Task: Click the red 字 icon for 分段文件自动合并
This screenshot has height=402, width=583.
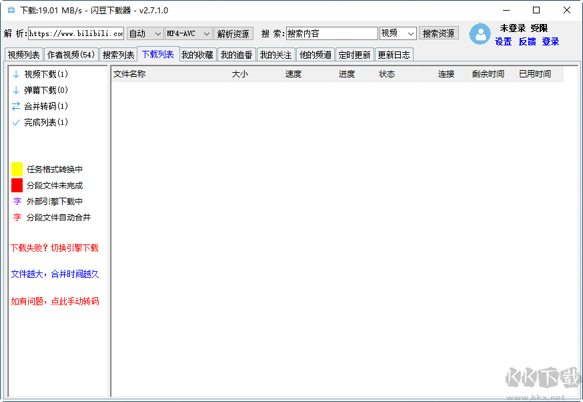Action: (17, 218)
